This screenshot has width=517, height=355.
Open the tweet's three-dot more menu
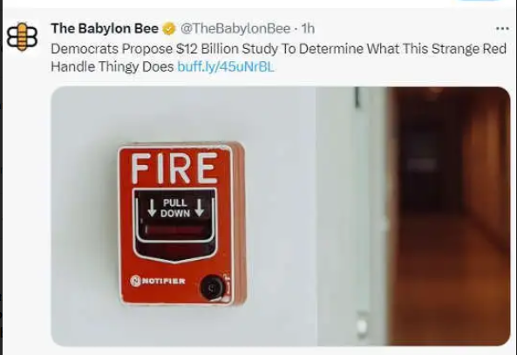[502, 29]
